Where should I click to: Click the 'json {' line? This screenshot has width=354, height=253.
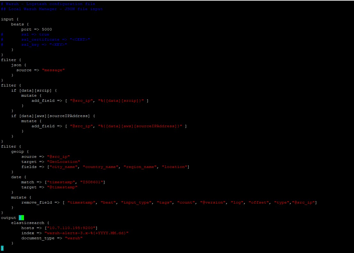[19, 65]
